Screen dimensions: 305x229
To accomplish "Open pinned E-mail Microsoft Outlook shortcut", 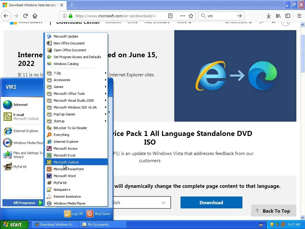I will (22, 117).
